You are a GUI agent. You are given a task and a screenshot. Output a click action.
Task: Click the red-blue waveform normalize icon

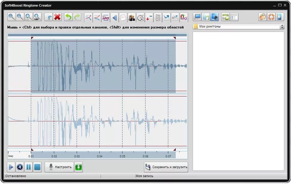(106, 17)
